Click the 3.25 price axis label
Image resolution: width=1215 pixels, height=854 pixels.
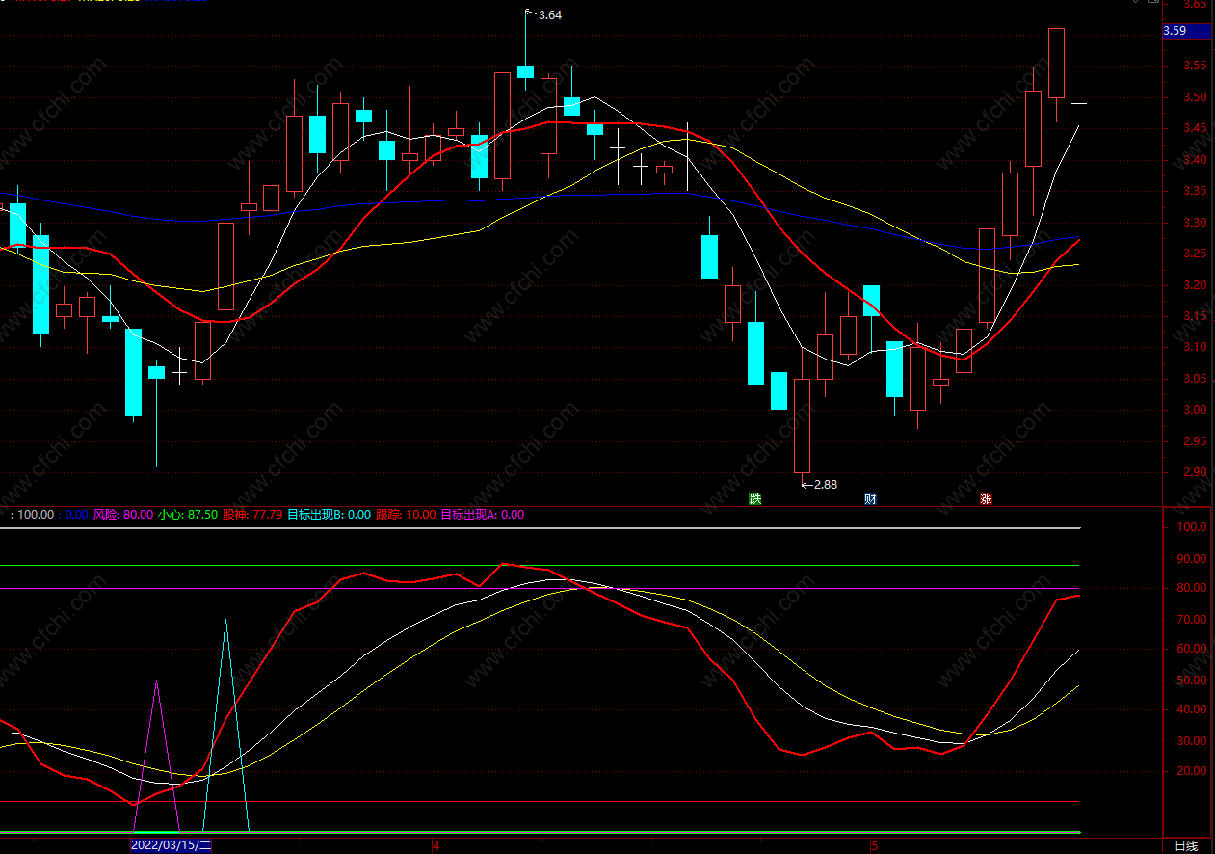tap(1195, 254)
